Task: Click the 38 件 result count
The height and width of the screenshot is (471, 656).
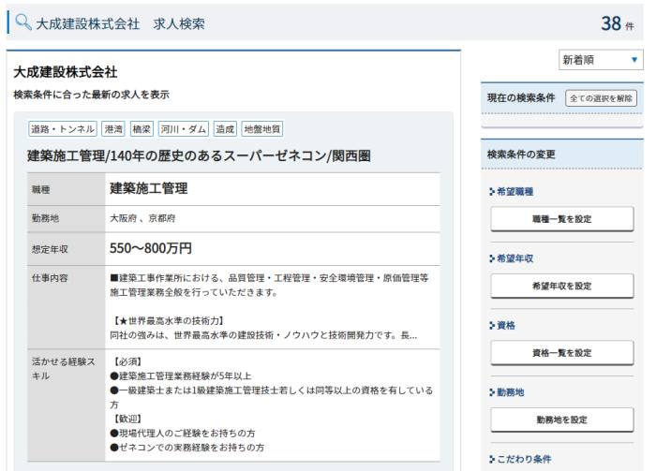Action: pos(617,23)
